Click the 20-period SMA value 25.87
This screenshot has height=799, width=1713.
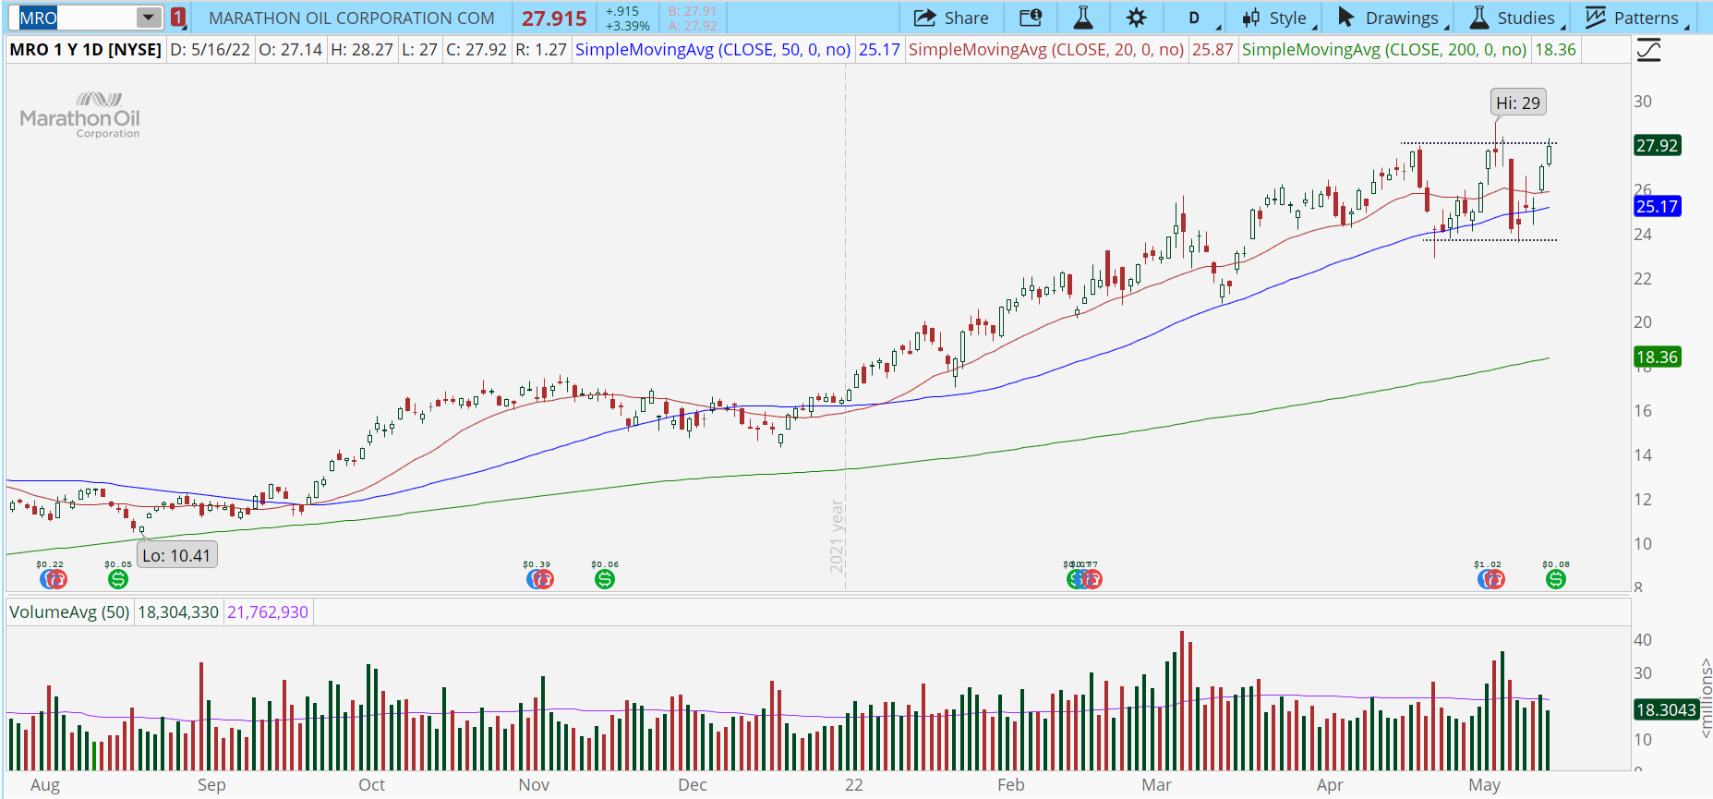point(1212,50)
